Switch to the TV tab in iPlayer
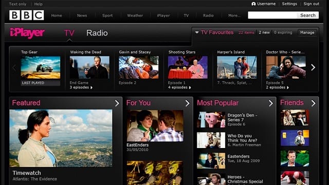Image resolution: width=329 pixels, height=185 pixels. [69, 33]
